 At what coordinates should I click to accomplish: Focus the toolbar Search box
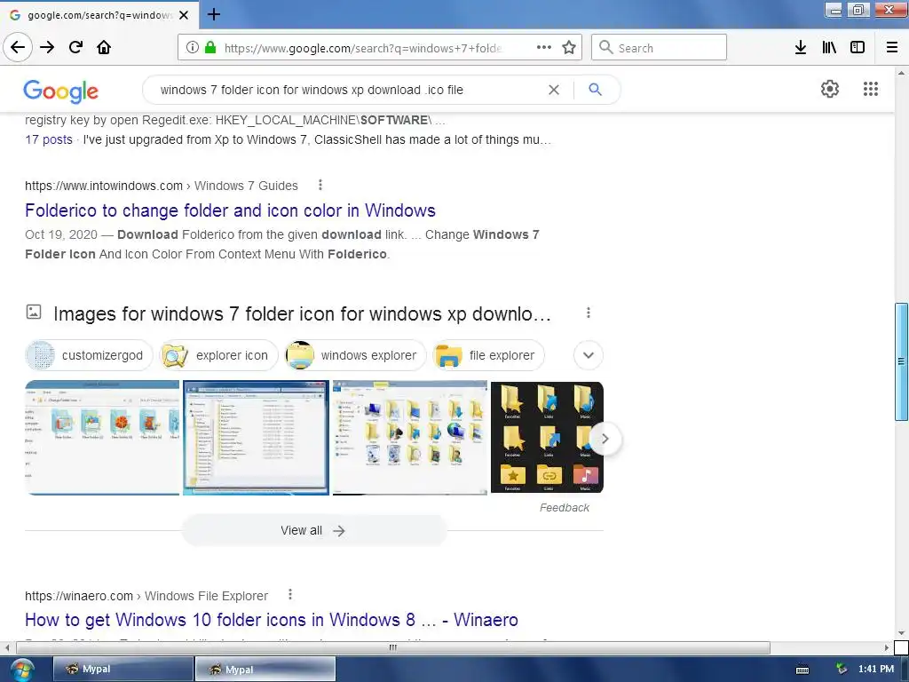[660, 48]
